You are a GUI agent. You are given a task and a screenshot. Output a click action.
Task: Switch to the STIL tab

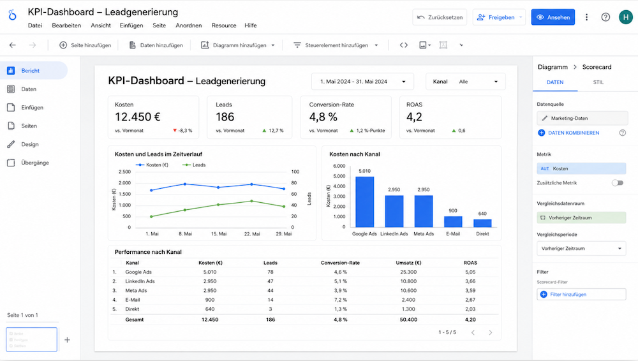coord(598,82)
